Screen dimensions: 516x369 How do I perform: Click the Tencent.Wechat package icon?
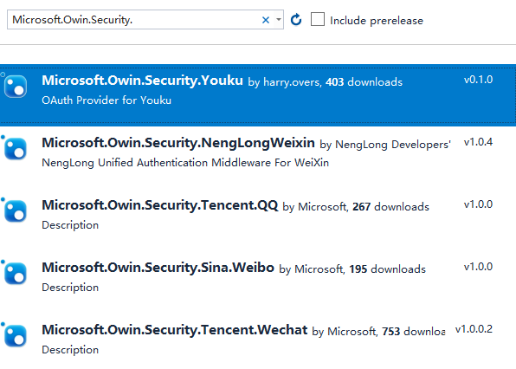click(x=16, y=336)
